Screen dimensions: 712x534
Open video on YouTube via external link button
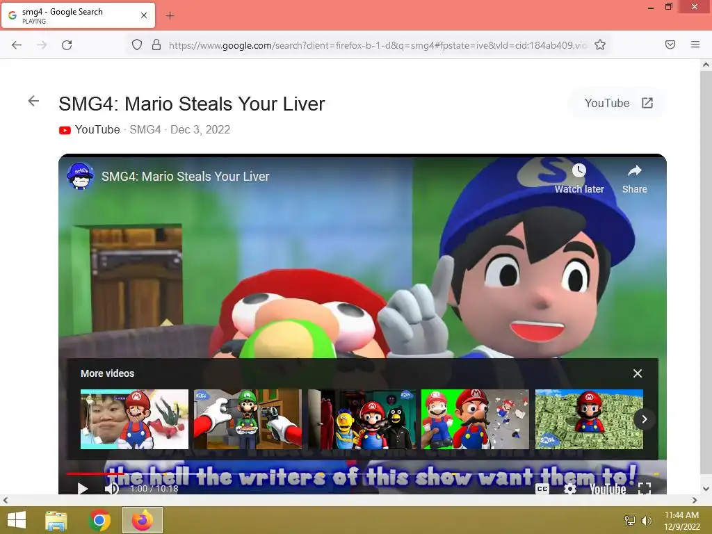[618, 103]
